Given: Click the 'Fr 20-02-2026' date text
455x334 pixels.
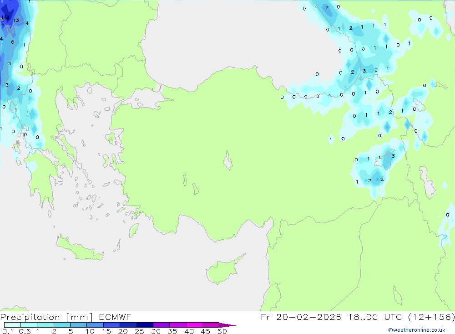Looking at the screenshot, I should click(301, 317).
